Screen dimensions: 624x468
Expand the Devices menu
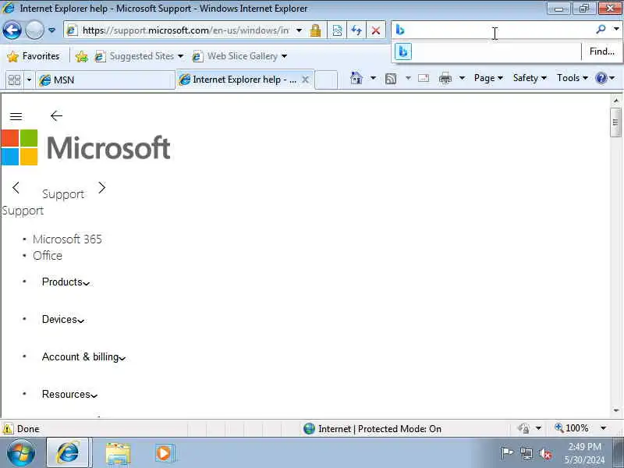coord(63,320)
